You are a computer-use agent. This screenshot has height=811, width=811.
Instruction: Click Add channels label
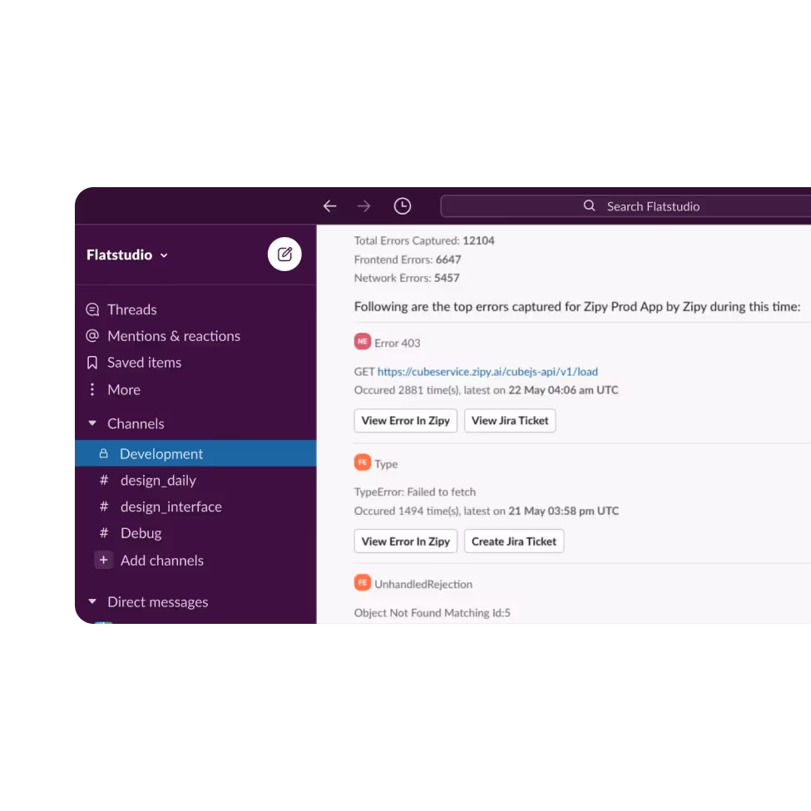click(162, 561)
